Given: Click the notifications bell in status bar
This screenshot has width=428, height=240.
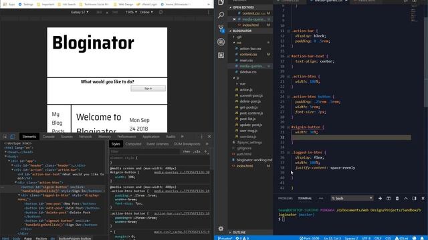Looking at the screenshot, I should [422, 238].
